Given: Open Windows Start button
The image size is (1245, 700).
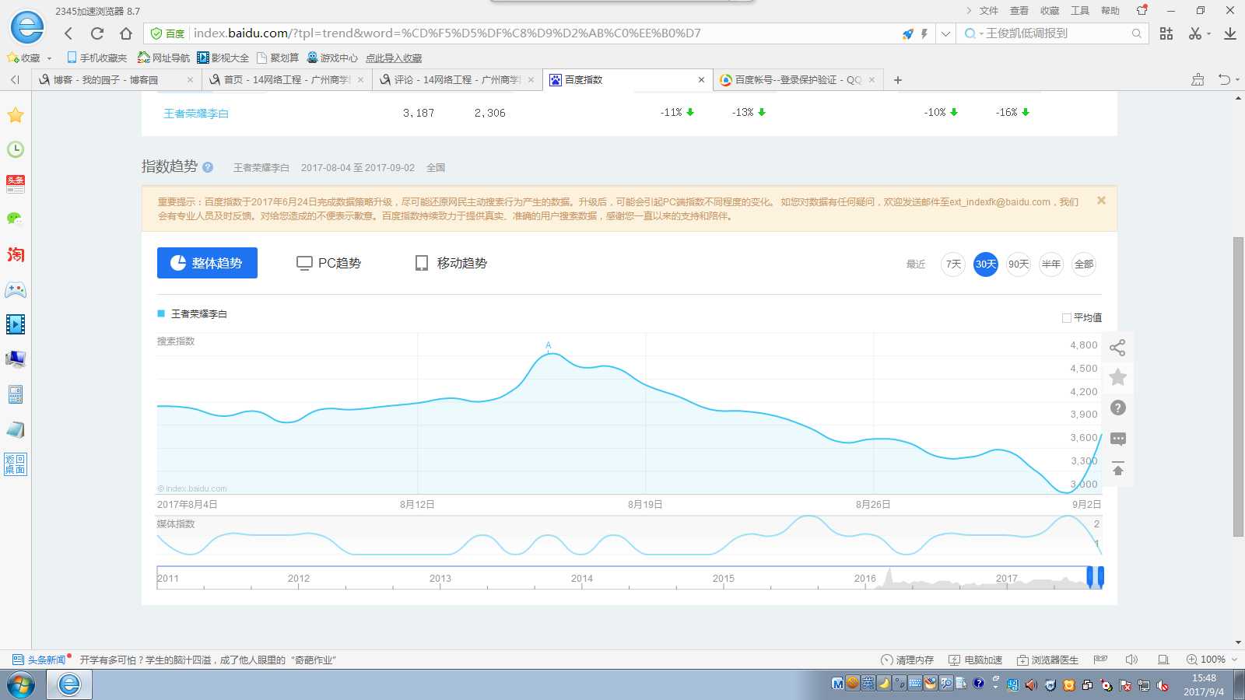Looking at the screenshot, I should tap(21, 685).
